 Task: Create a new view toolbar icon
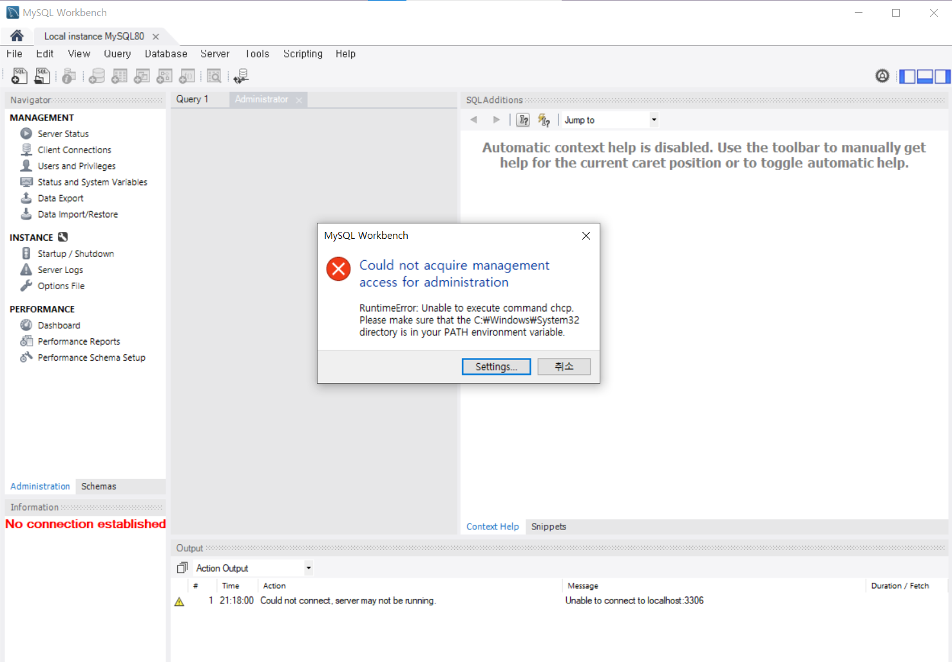142,76
